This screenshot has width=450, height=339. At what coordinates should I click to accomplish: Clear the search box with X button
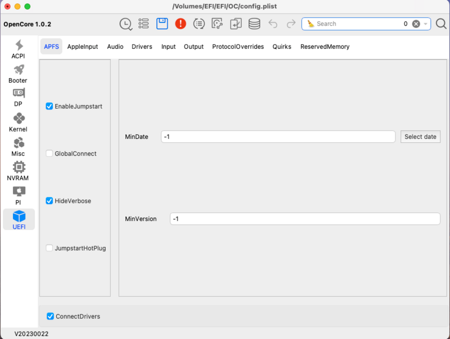pyautogui.click(x=416, y=24)
